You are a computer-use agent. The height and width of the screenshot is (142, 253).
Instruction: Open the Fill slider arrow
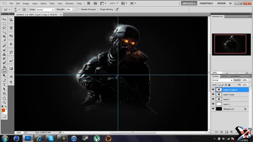pos(249,85)
